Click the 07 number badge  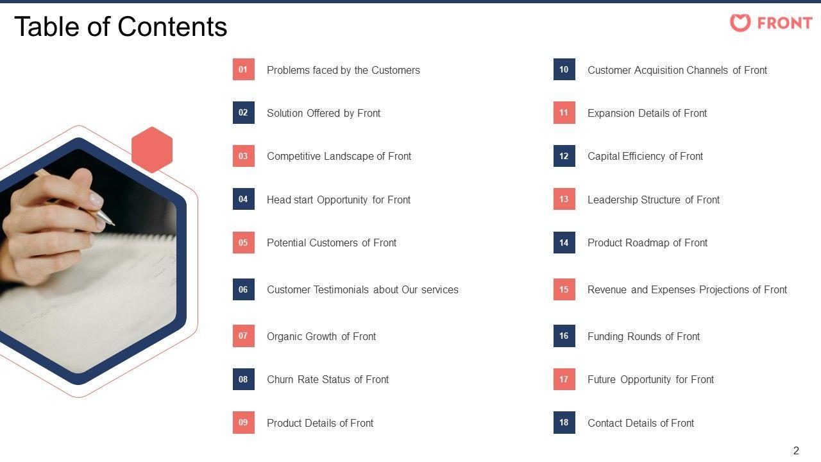tap(243, 336)
